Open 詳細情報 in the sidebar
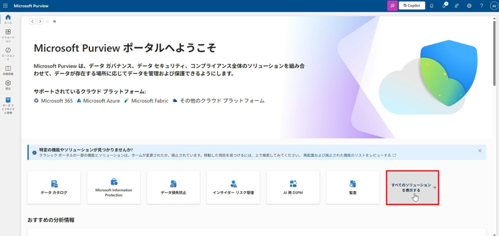 click(9, 70)
